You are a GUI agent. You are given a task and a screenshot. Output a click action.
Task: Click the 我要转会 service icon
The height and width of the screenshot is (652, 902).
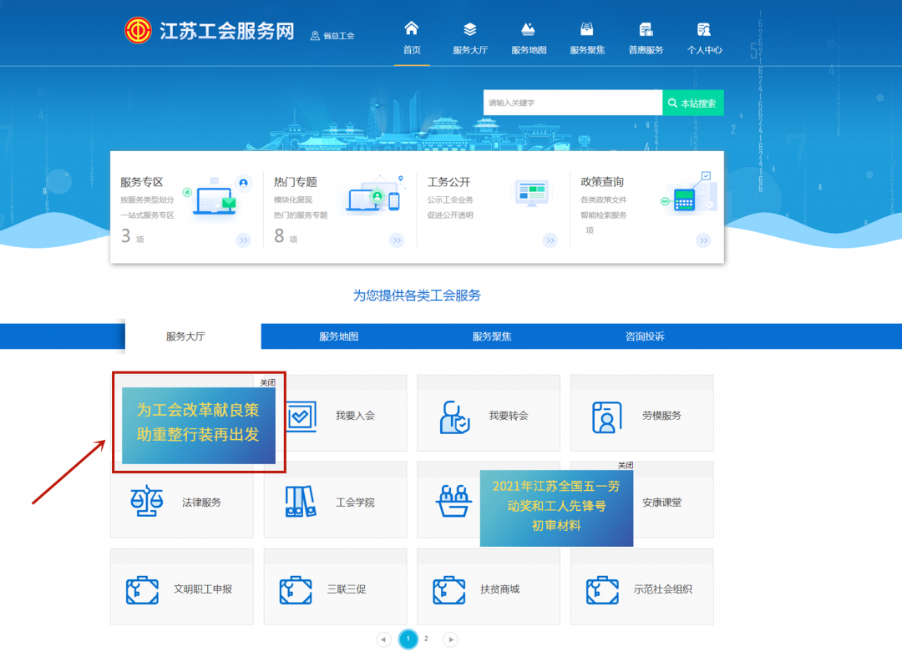pos(455,417)
